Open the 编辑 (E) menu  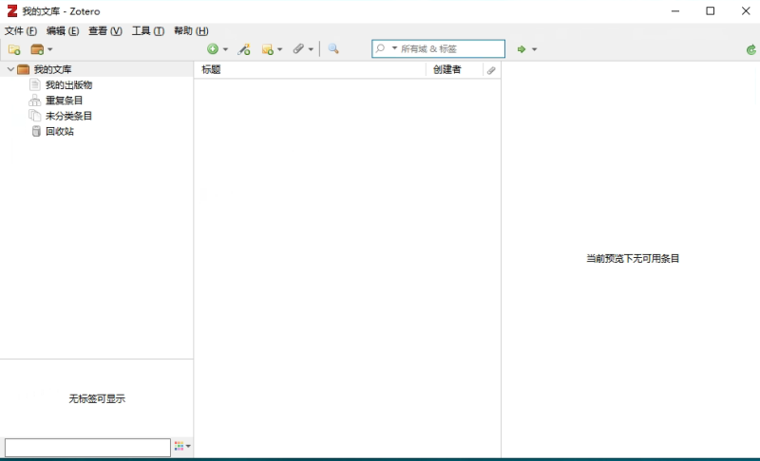63,31
